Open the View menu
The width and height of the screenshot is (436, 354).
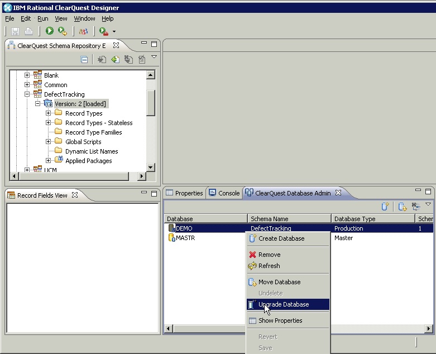point(61,18)
